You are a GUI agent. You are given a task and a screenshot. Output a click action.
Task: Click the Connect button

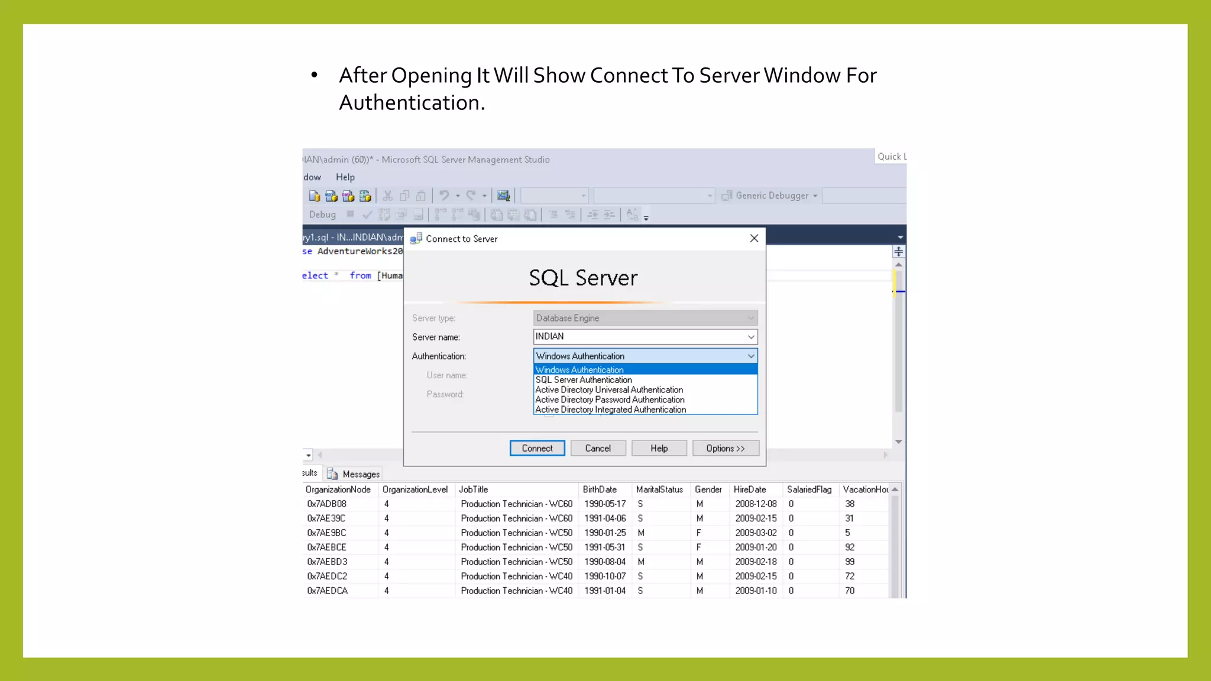537,448
